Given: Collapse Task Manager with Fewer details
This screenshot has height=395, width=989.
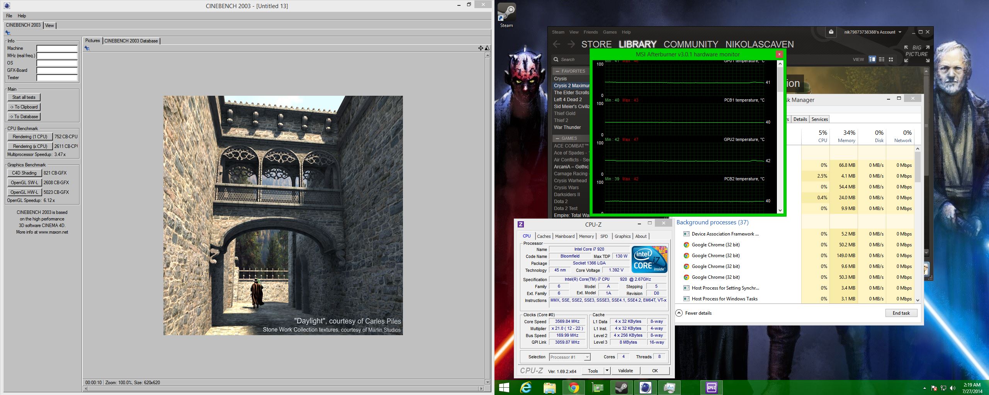Looking at the screenshot, I should pyautogui.click(x=694, y=313).
